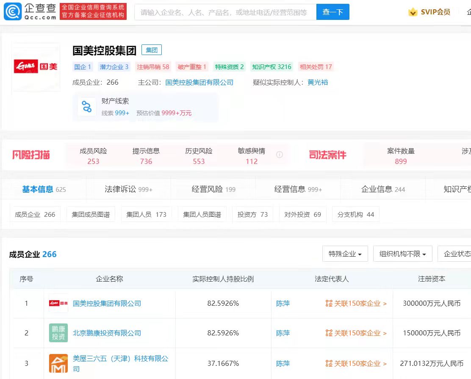Open 预估价值 9999+万元 in 财产线索 card
Image resolution: width=471 pixels, height=379 pixels.
point(164,113)
